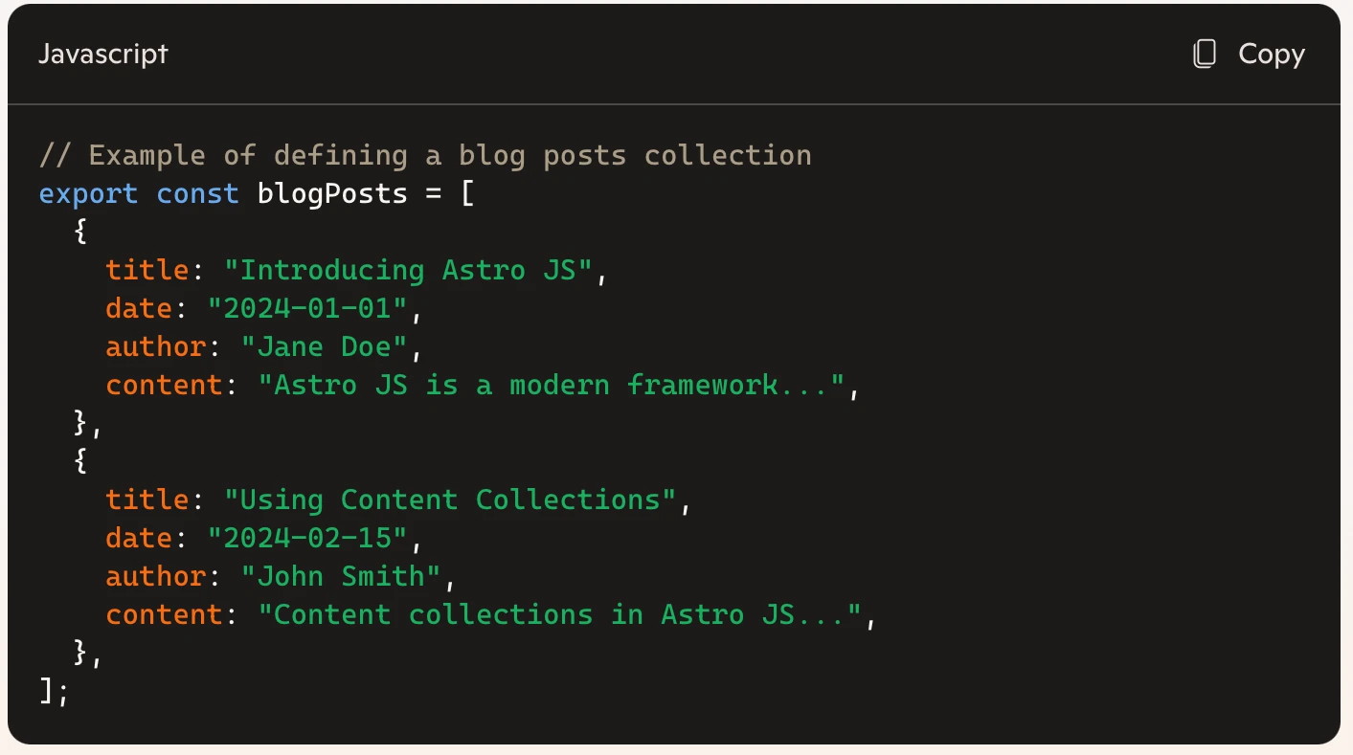1353x755 pixels.
Task: Click the const keyword
Action: 197,193
